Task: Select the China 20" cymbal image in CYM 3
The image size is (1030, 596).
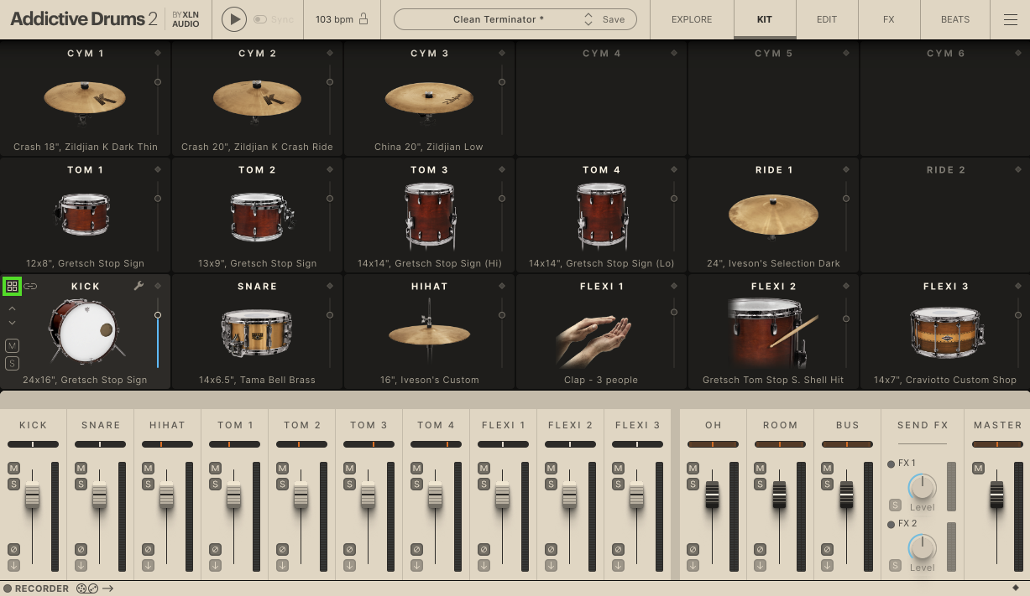Action: (x=428, y=98)
